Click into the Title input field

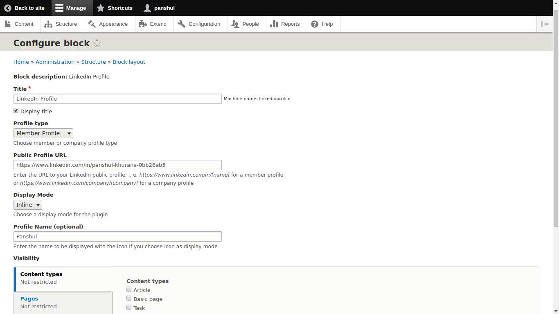click(x=117, y=99)
